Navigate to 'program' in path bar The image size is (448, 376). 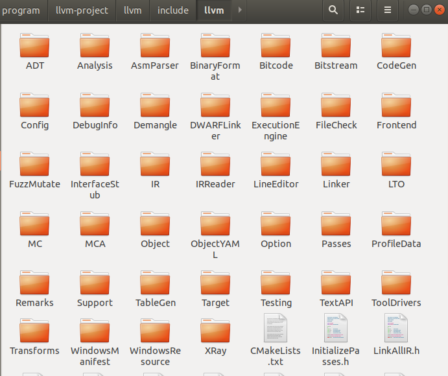pos(21,10)
